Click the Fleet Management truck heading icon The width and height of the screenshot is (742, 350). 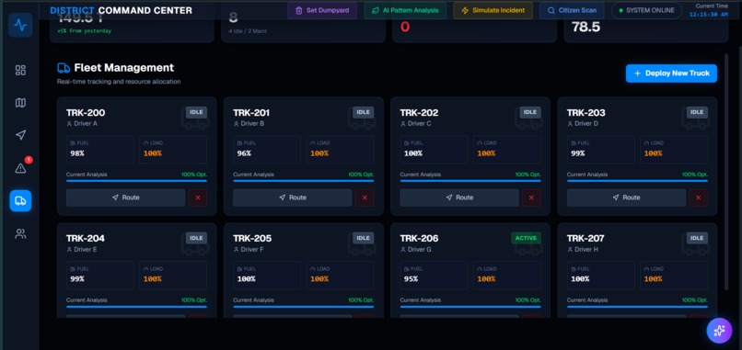pyautogui.click(x=64, y=68)
